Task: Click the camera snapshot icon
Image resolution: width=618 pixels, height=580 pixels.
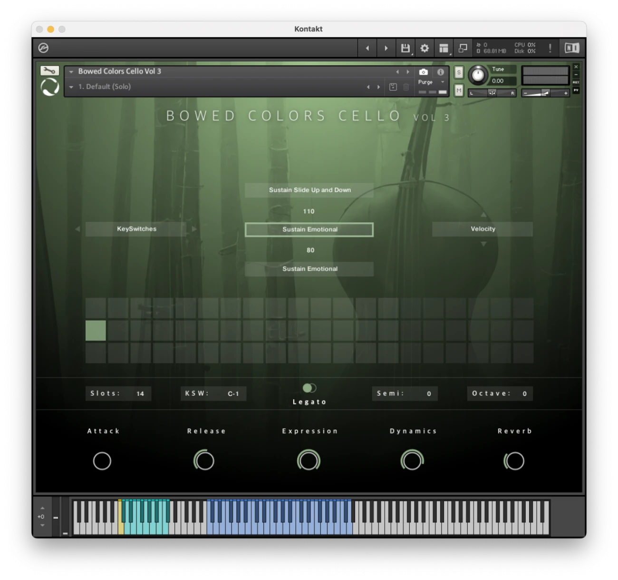Action: tap(423, 72)
